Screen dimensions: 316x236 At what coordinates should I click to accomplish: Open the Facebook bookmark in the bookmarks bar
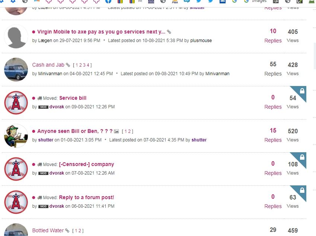108,2
